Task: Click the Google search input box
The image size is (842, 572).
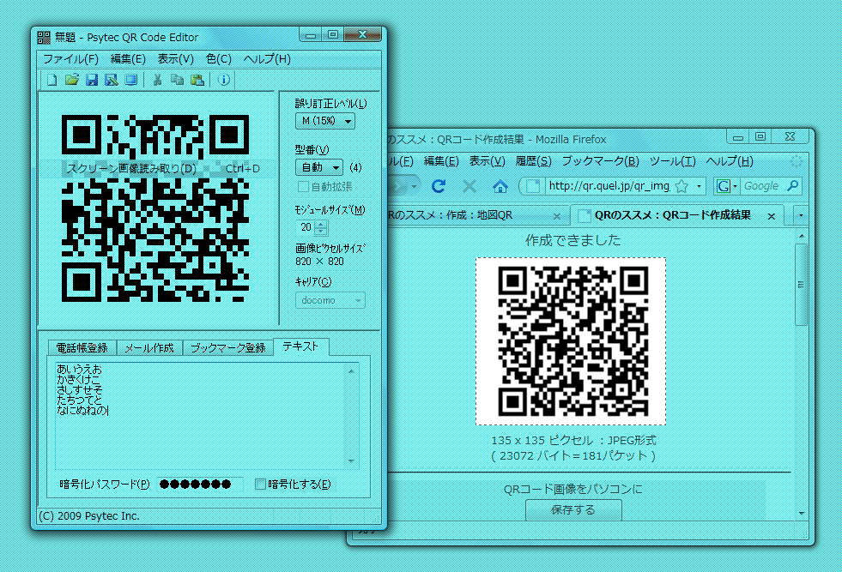Action: (762, 186)
